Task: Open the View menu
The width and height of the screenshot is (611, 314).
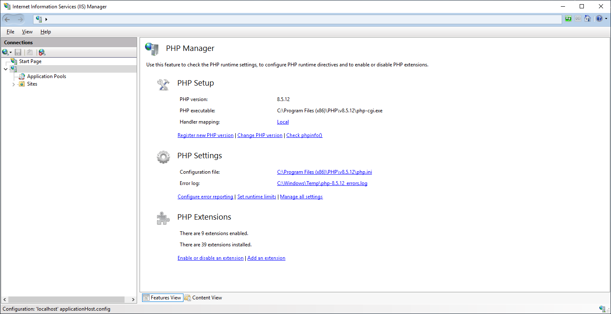Action: (x=27, y=32)
